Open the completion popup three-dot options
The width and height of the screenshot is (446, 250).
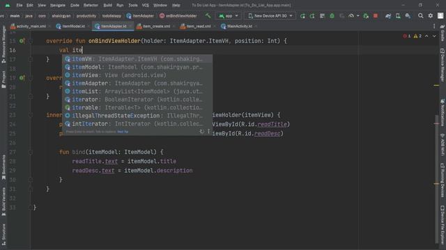[208, 131]
